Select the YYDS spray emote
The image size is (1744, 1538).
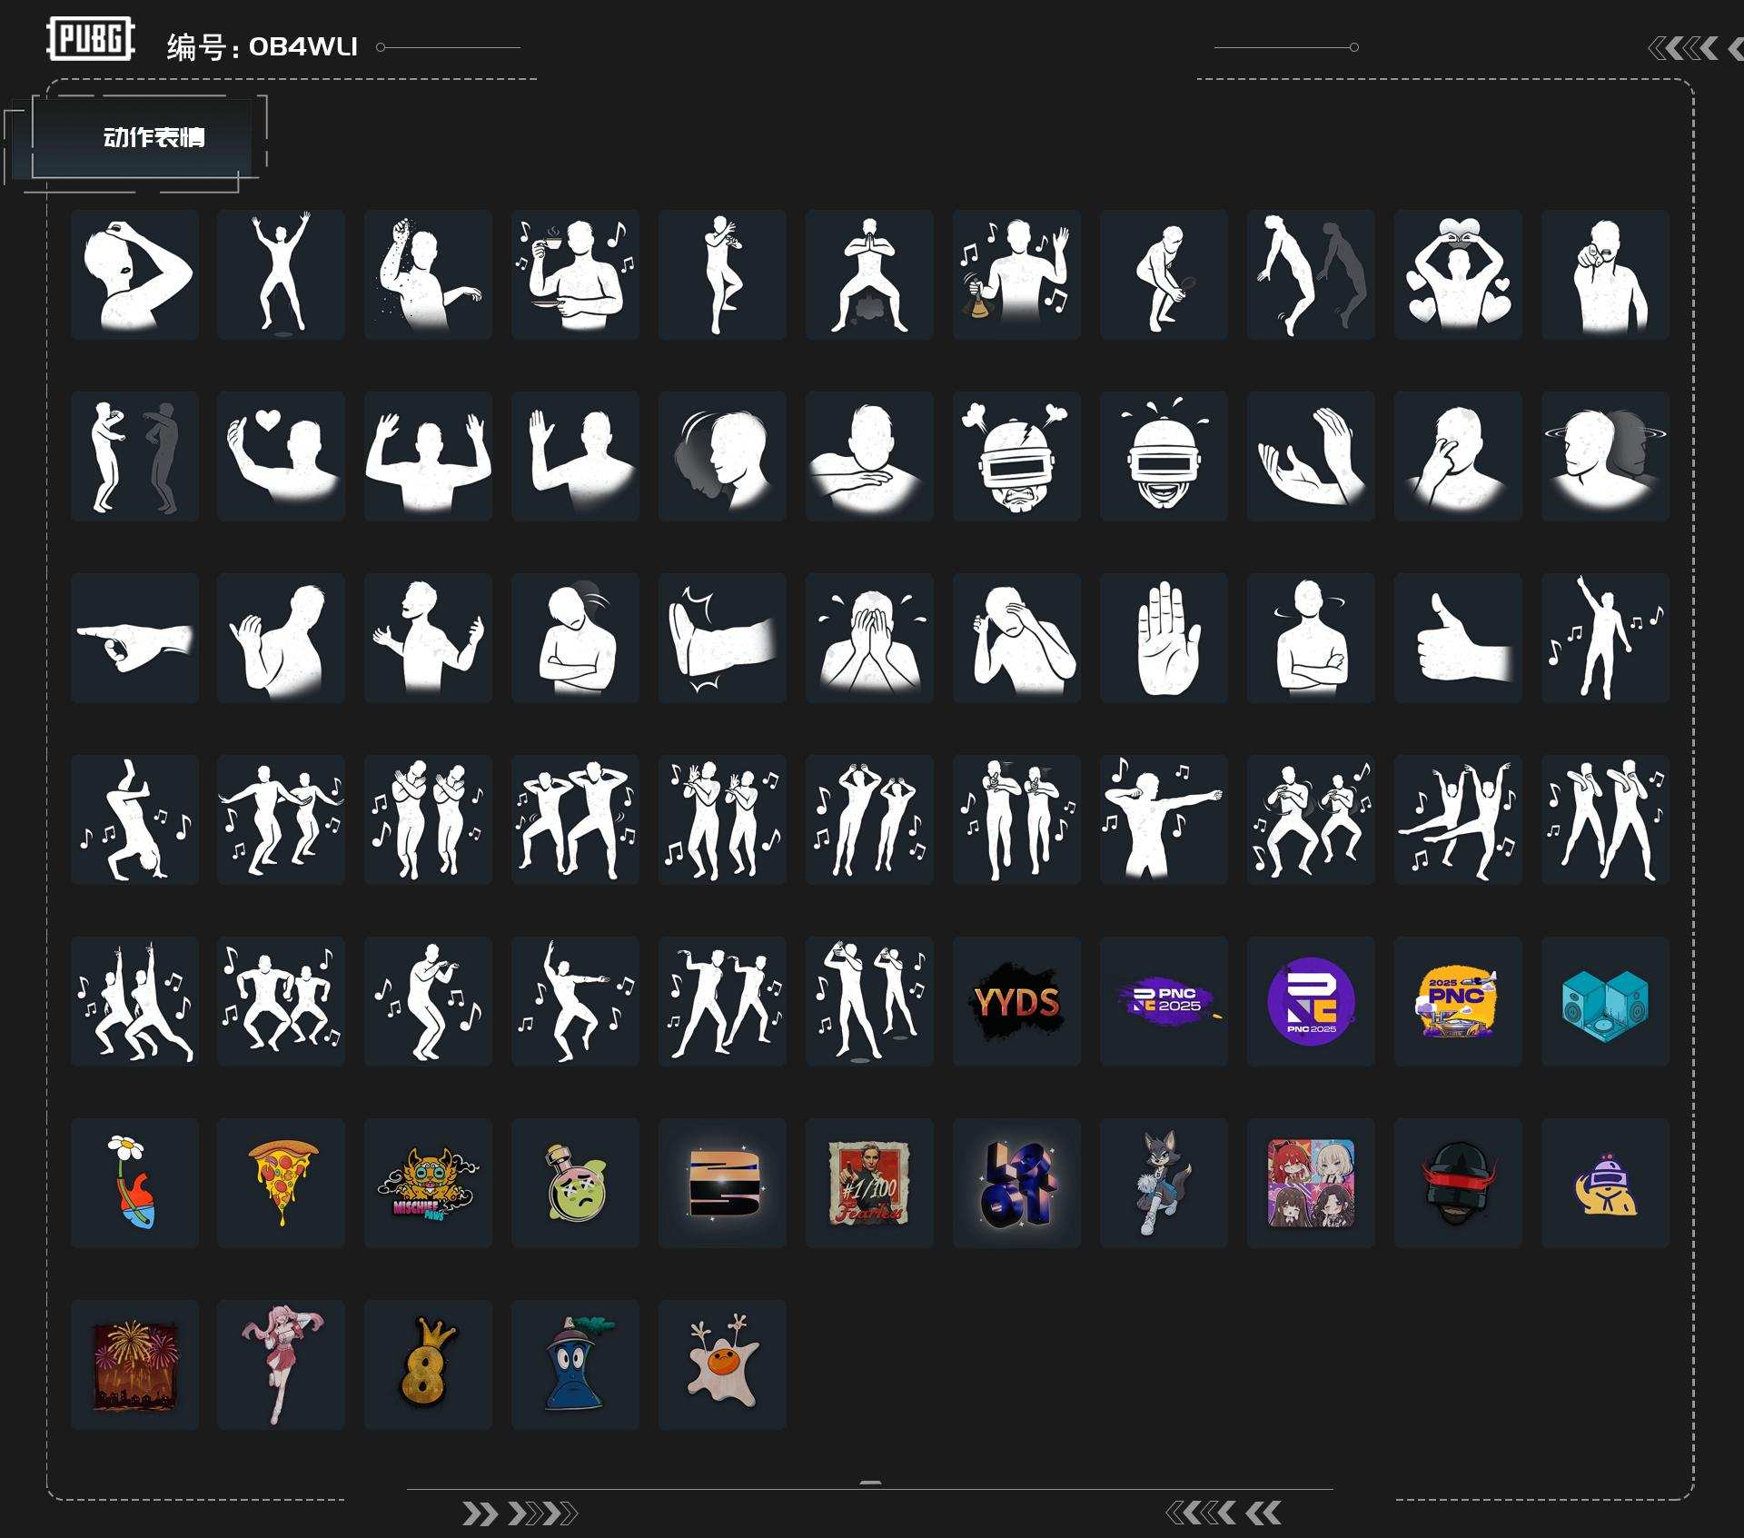point(1016,1001)
